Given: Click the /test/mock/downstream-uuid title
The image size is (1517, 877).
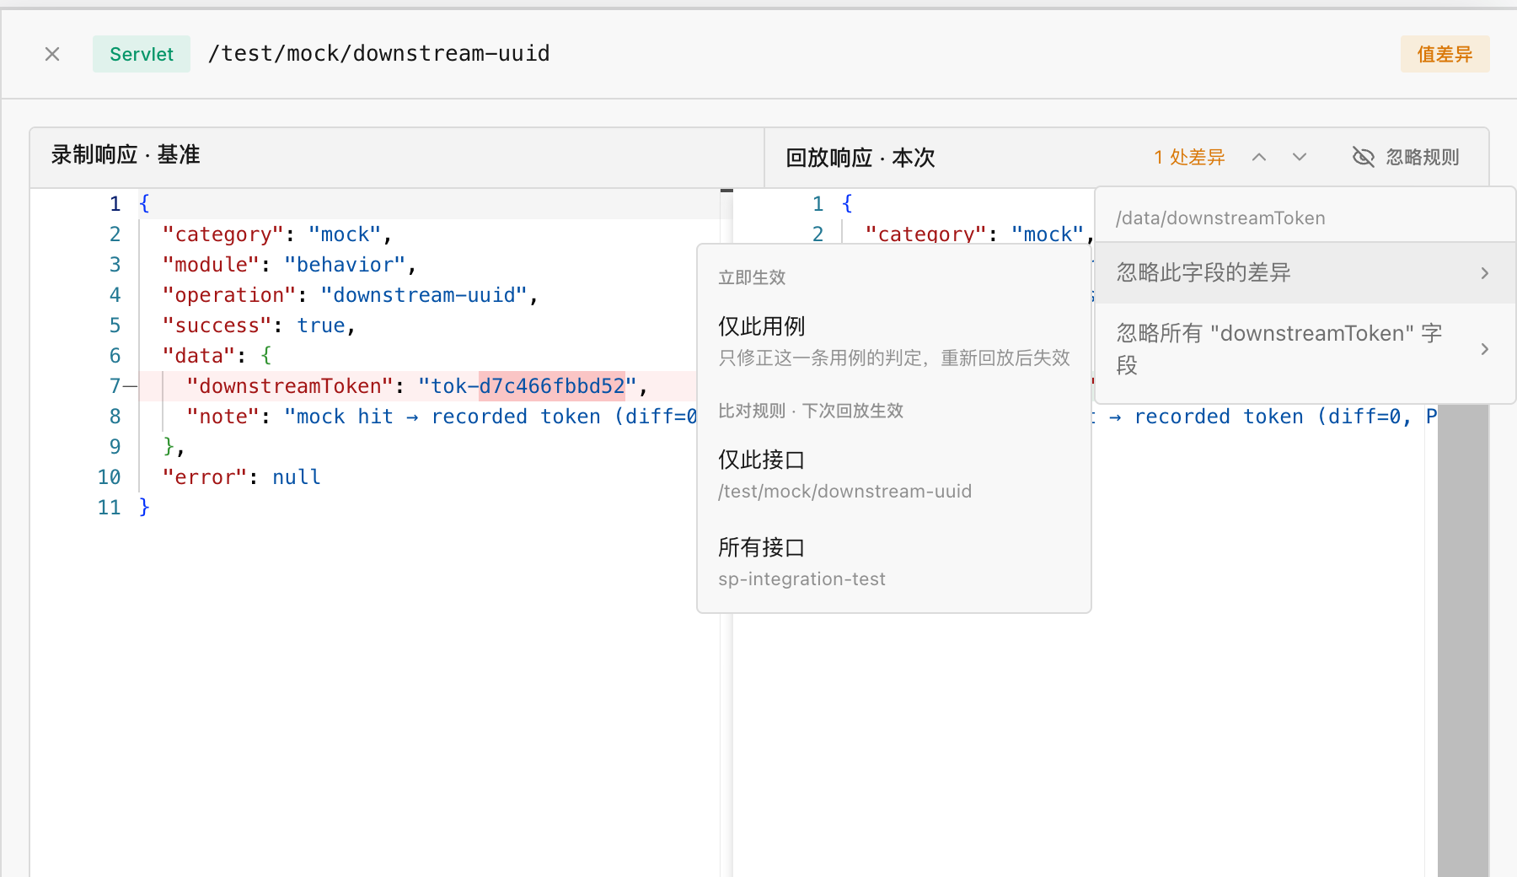Looking at the screenshot, I should pos(379,54).
